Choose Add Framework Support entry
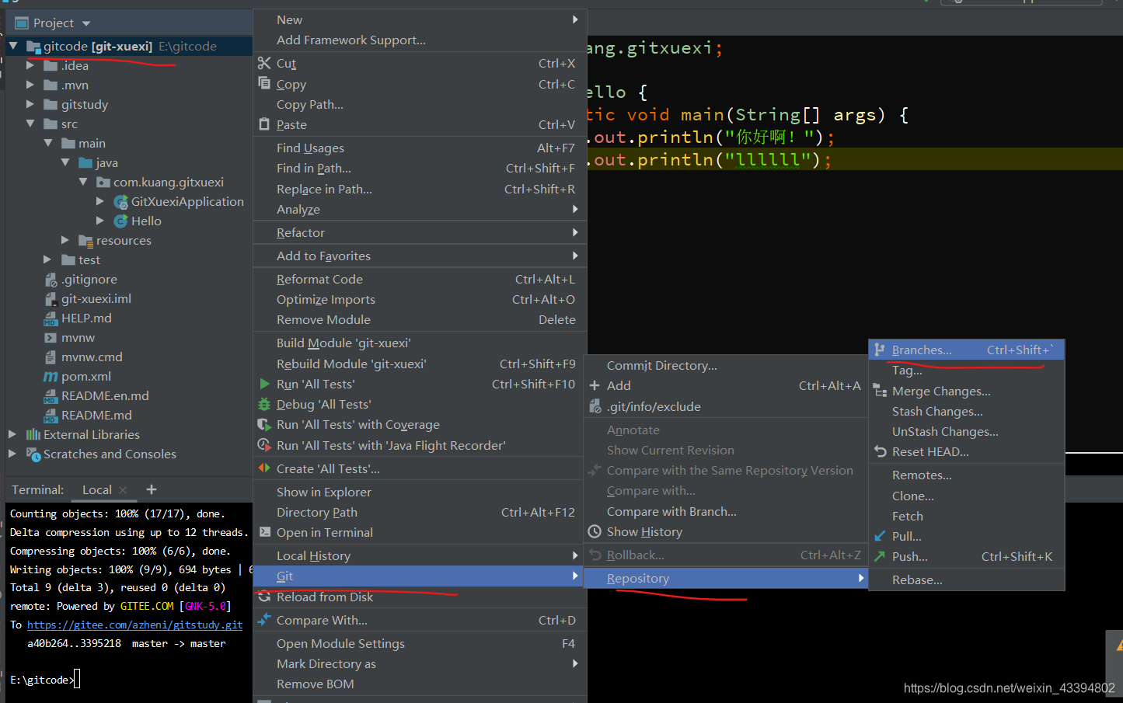Image resolution: width=1123 pixels, height=703 pixels. pos(420,40)
